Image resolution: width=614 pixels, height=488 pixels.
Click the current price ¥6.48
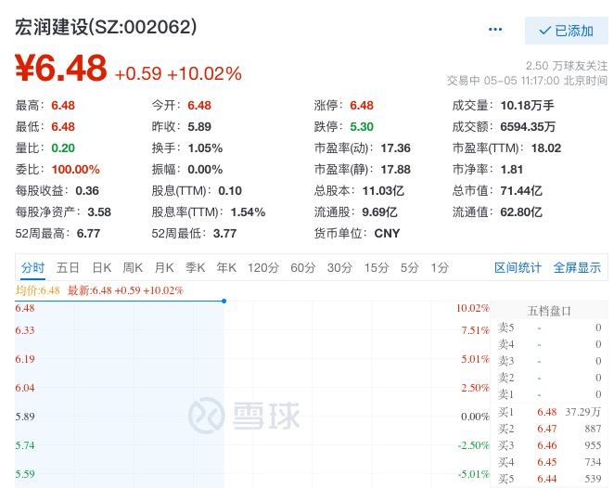pos(60,68)
